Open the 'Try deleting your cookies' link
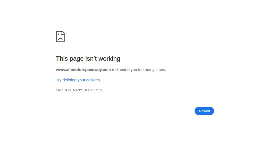Image resolution: width=270 pixels, height=166 pixels. click(x=78, y=80)
